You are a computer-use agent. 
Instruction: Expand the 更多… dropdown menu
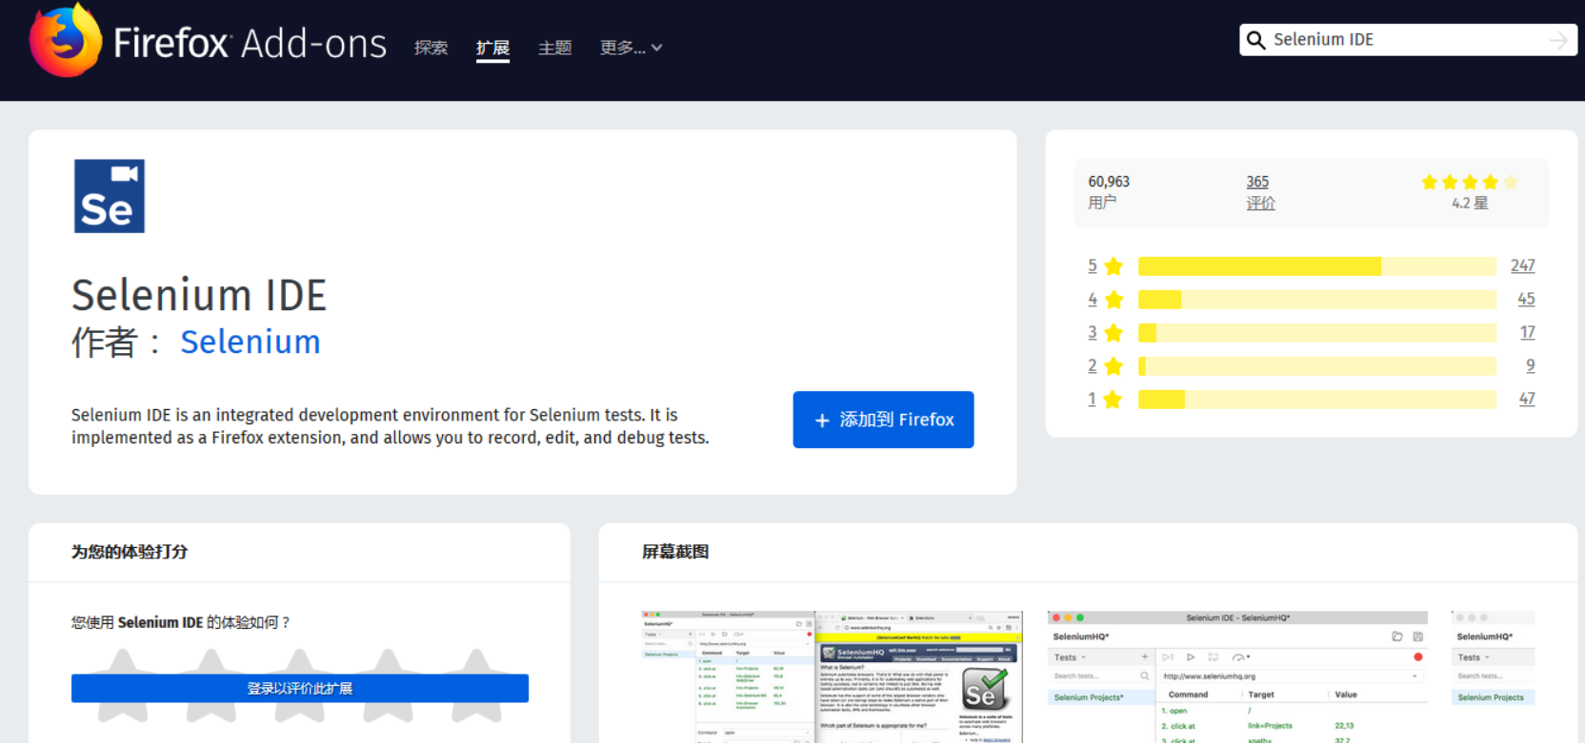click(631, 48)
